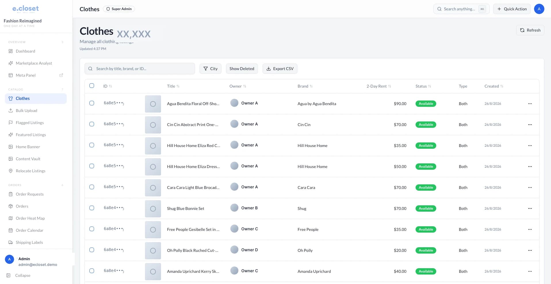Image resolution: width=551 pixels, height=284 pixels.
Task: Click Available status badge on Shug row
Action: [x=426, y=208]
